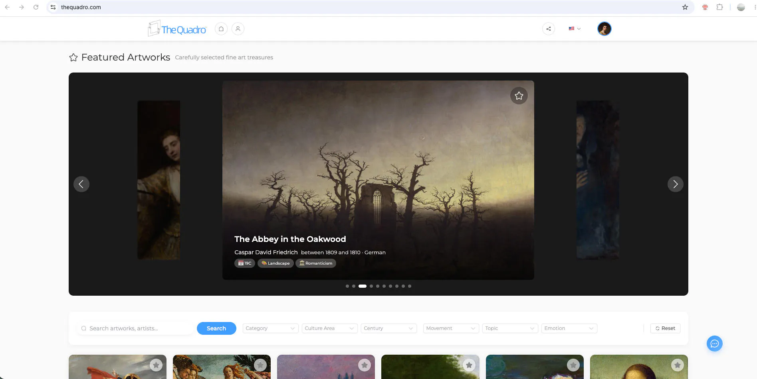Expand the Movement dropdown
The image size is (757, 379).
pyautogui.click(x=451, y=328)
